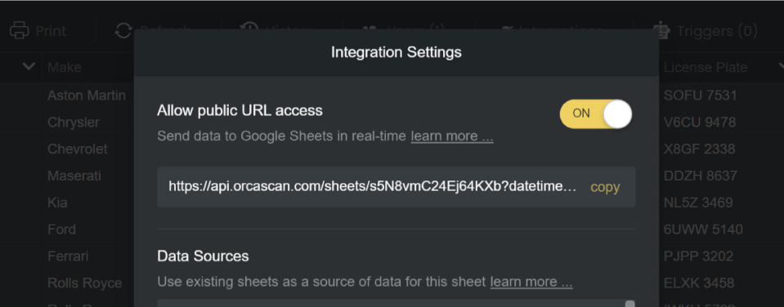Click license plate ELXK 3458
This screenshot has width=784, height=307.
coord(699,283)
